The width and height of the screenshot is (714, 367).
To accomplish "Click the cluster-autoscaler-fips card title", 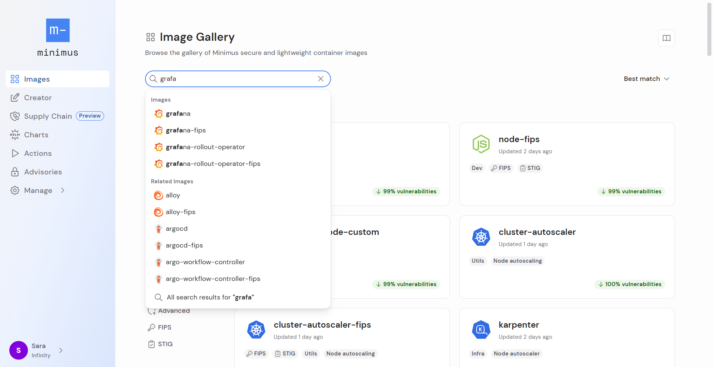I will (x=322, y=325).
